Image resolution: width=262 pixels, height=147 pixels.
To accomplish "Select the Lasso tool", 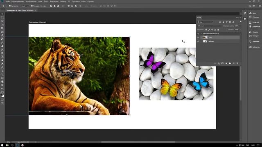I will pyautogui.click(x=2, y=21).
